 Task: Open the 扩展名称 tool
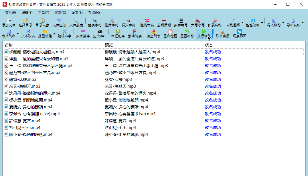click(215, 23)
